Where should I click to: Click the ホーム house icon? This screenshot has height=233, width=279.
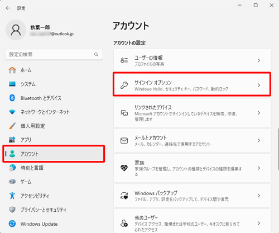pyautogui.click(x=12, y=70)
